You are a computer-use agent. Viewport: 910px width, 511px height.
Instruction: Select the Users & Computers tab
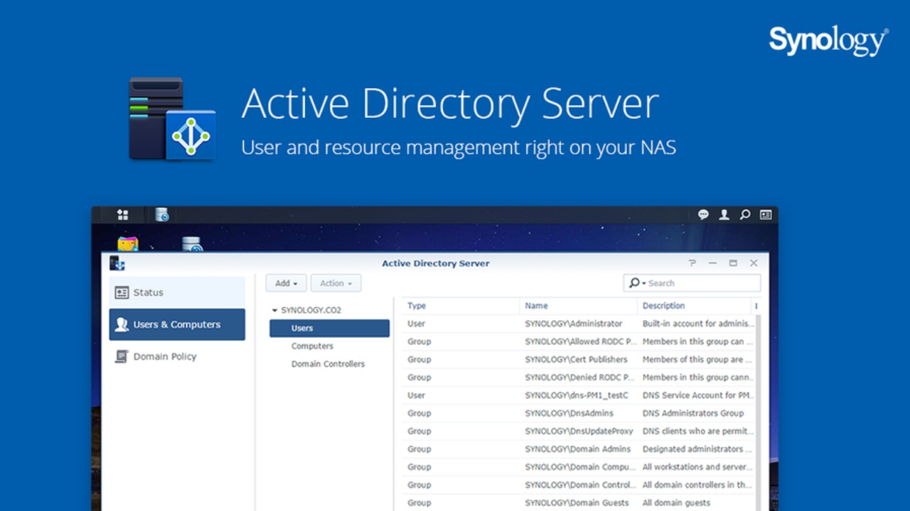point(177,324)
